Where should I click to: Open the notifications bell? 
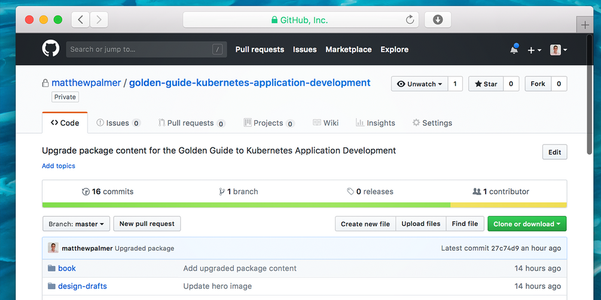point(514,50)
